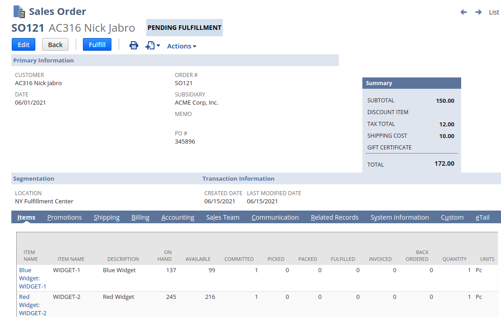Image resolution: width=501 pixels, height=317 pixels.
Task: Click the customer name AC316 Nick Jabro field value
Action: pyautogui.click(x=39, y=83)
